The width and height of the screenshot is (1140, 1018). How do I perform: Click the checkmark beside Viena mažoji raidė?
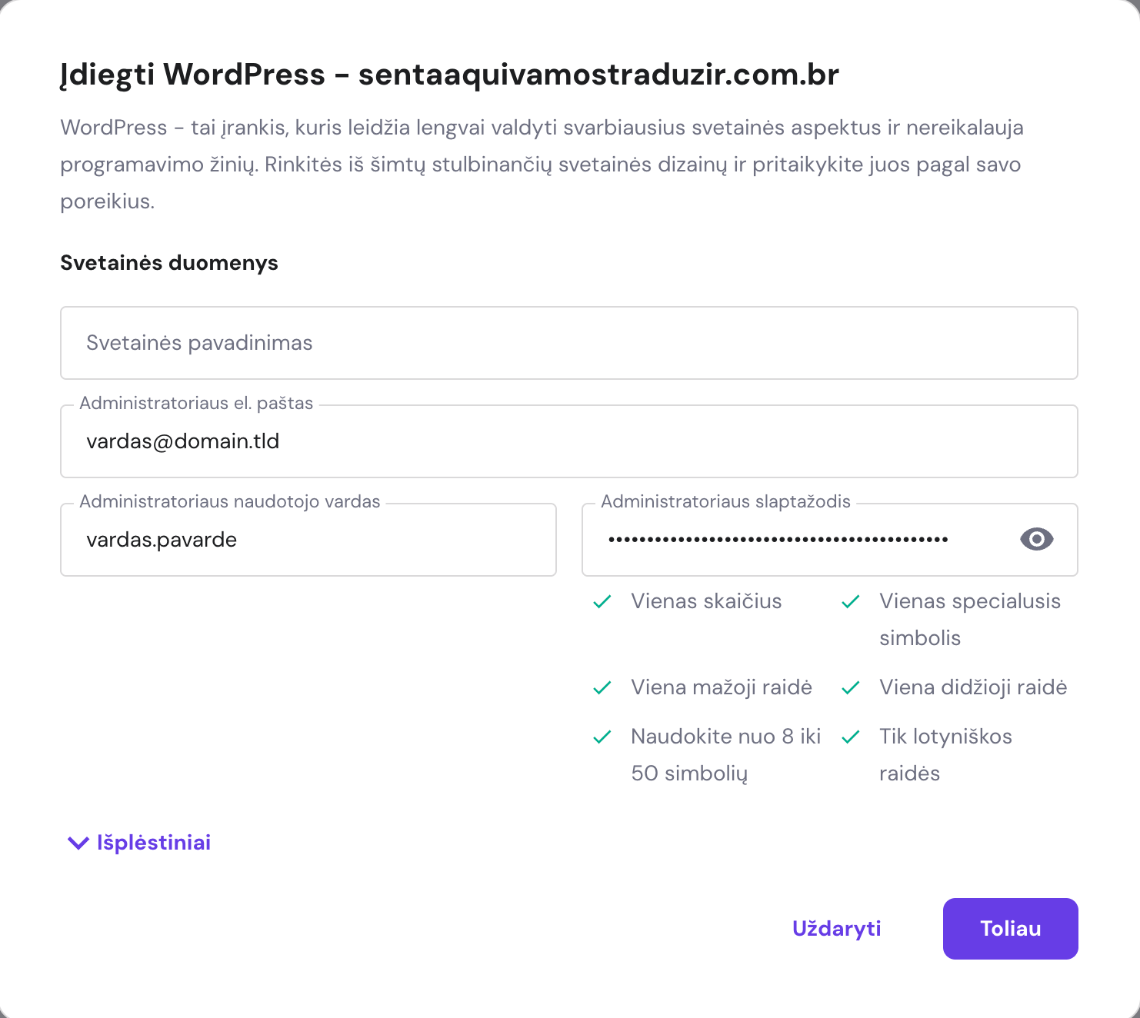602,687
